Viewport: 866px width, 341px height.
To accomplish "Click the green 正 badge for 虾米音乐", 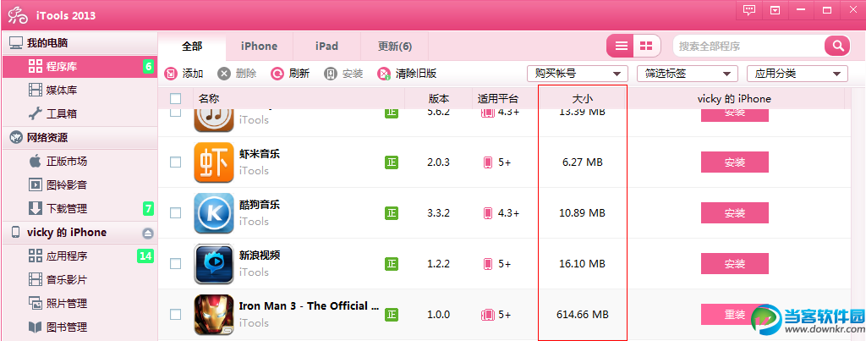I will point(392,162).
